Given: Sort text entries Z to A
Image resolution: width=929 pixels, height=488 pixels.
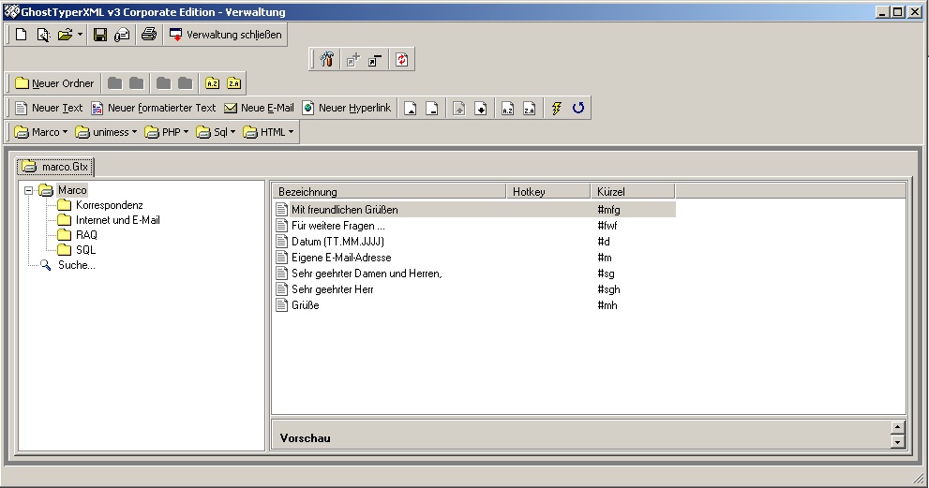Looking at the screenshot, I should pos(529,109).
